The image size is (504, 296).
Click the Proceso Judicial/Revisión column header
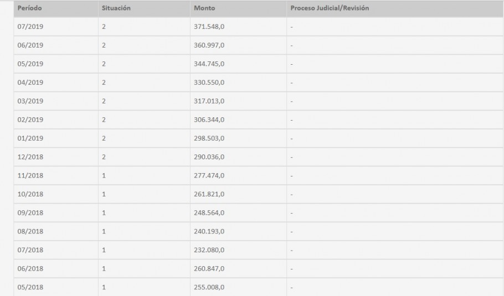330,9
